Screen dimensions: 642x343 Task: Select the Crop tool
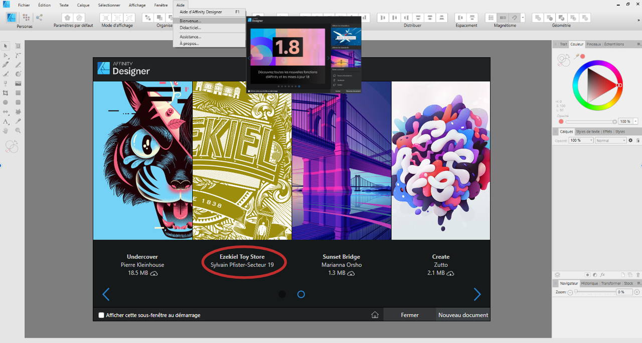6,93
